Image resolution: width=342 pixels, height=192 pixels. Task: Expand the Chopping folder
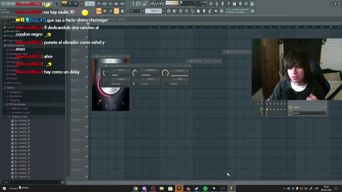14,101
